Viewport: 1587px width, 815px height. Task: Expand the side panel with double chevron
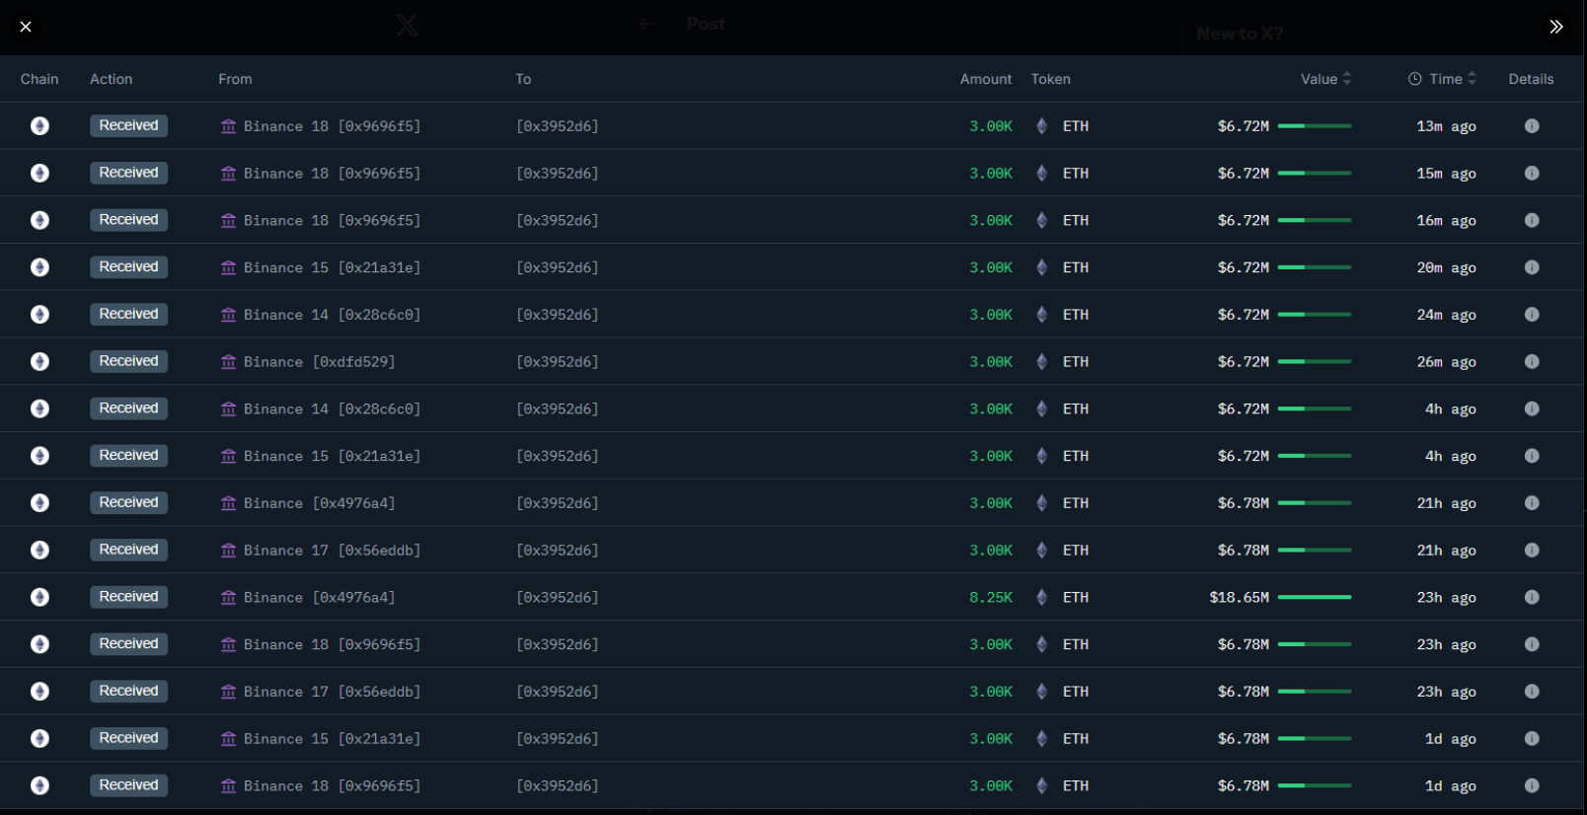(1555, 27)
